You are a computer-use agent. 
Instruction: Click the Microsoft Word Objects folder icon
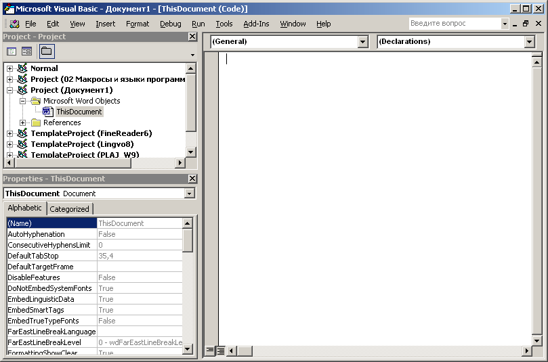pos(36,101)
